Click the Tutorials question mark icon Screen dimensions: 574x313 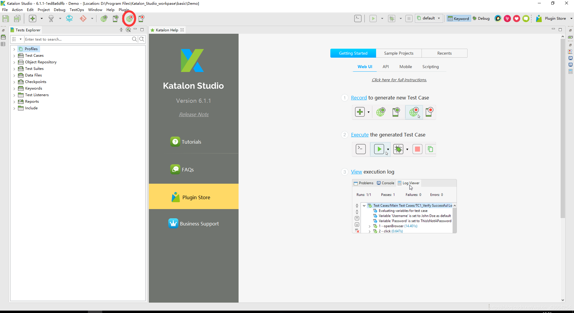pyautogui.click(x=175, y=142)
